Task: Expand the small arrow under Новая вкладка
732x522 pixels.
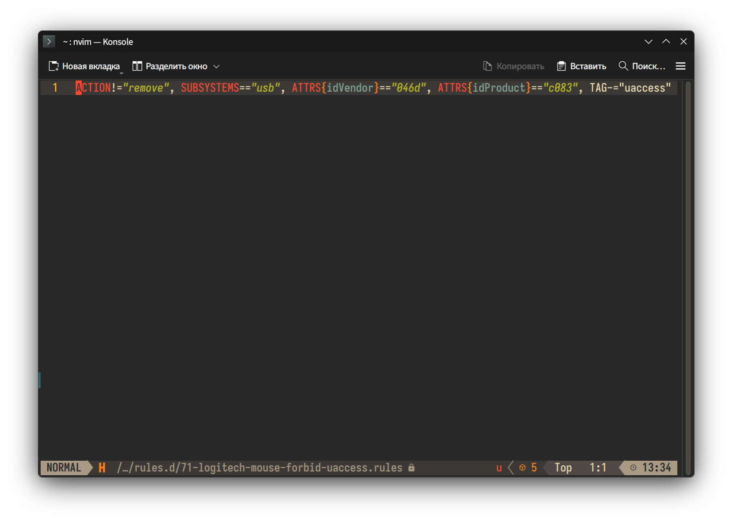Action: tap(122, 73)
